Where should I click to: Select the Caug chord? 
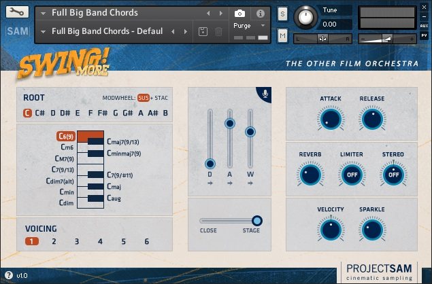click(114, 198)
